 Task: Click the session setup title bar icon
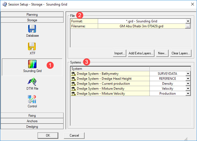pos(5,4)
